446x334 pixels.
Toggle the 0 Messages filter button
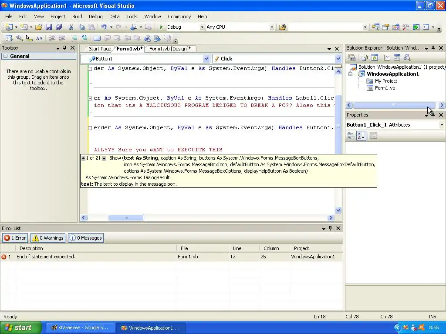(x=86, y=238)
